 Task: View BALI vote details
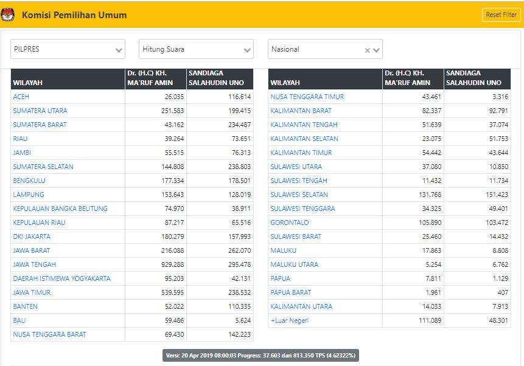[x=19, y=320]
